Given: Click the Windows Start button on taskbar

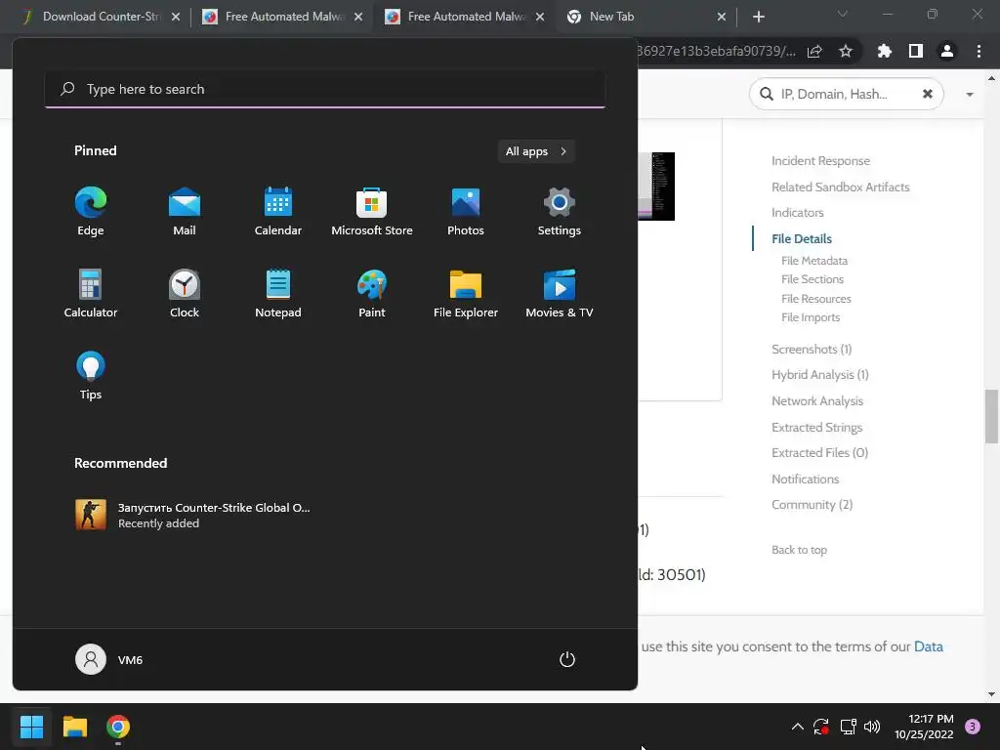Looking at the screenshot, I should (31, 727).
